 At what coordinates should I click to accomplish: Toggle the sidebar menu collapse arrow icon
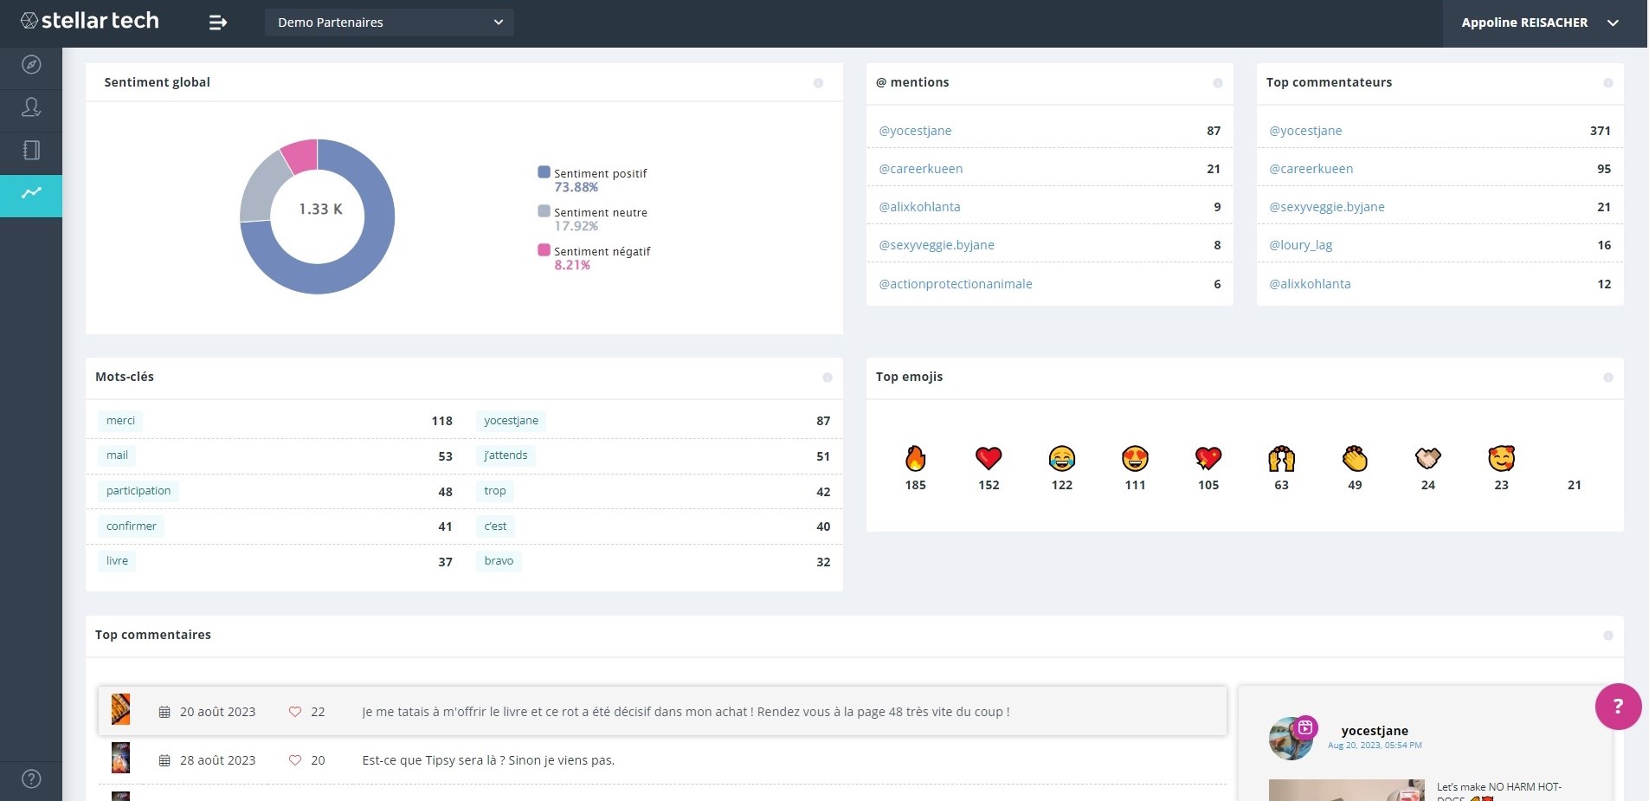[218, 23]
